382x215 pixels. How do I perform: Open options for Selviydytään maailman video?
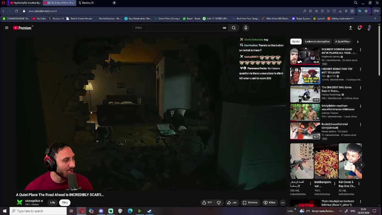pos(360,106)
